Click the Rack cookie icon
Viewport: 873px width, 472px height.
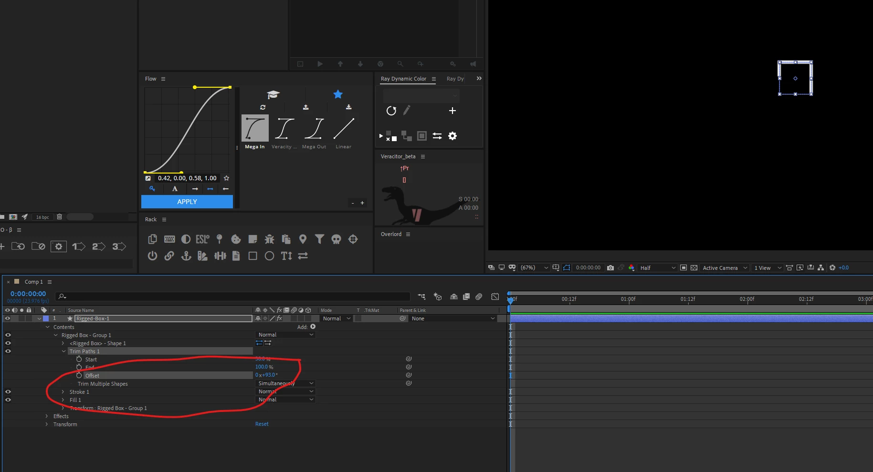[236, 239]
